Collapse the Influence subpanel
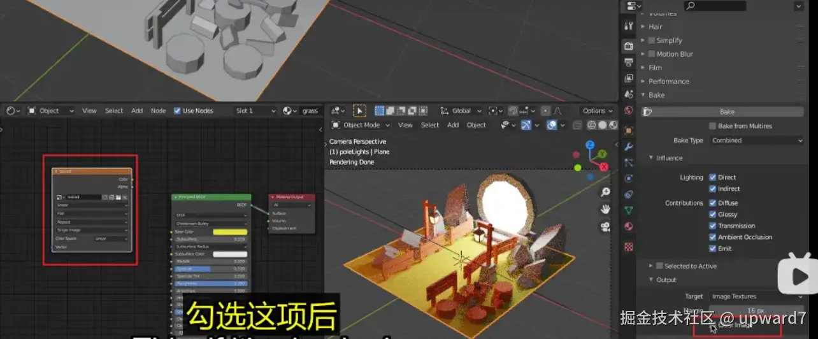Viewport: 818px width, 339px height. [x=669, y=158]
